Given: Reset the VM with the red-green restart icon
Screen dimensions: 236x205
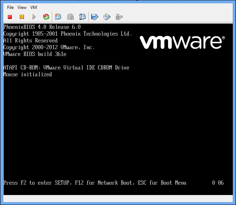Looking at the screenshot, I should [x=46, y=17].
